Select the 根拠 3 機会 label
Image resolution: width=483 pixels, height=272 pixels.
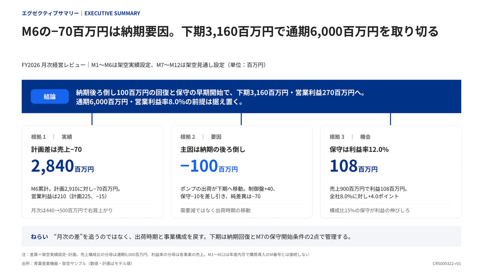point(350,137)
